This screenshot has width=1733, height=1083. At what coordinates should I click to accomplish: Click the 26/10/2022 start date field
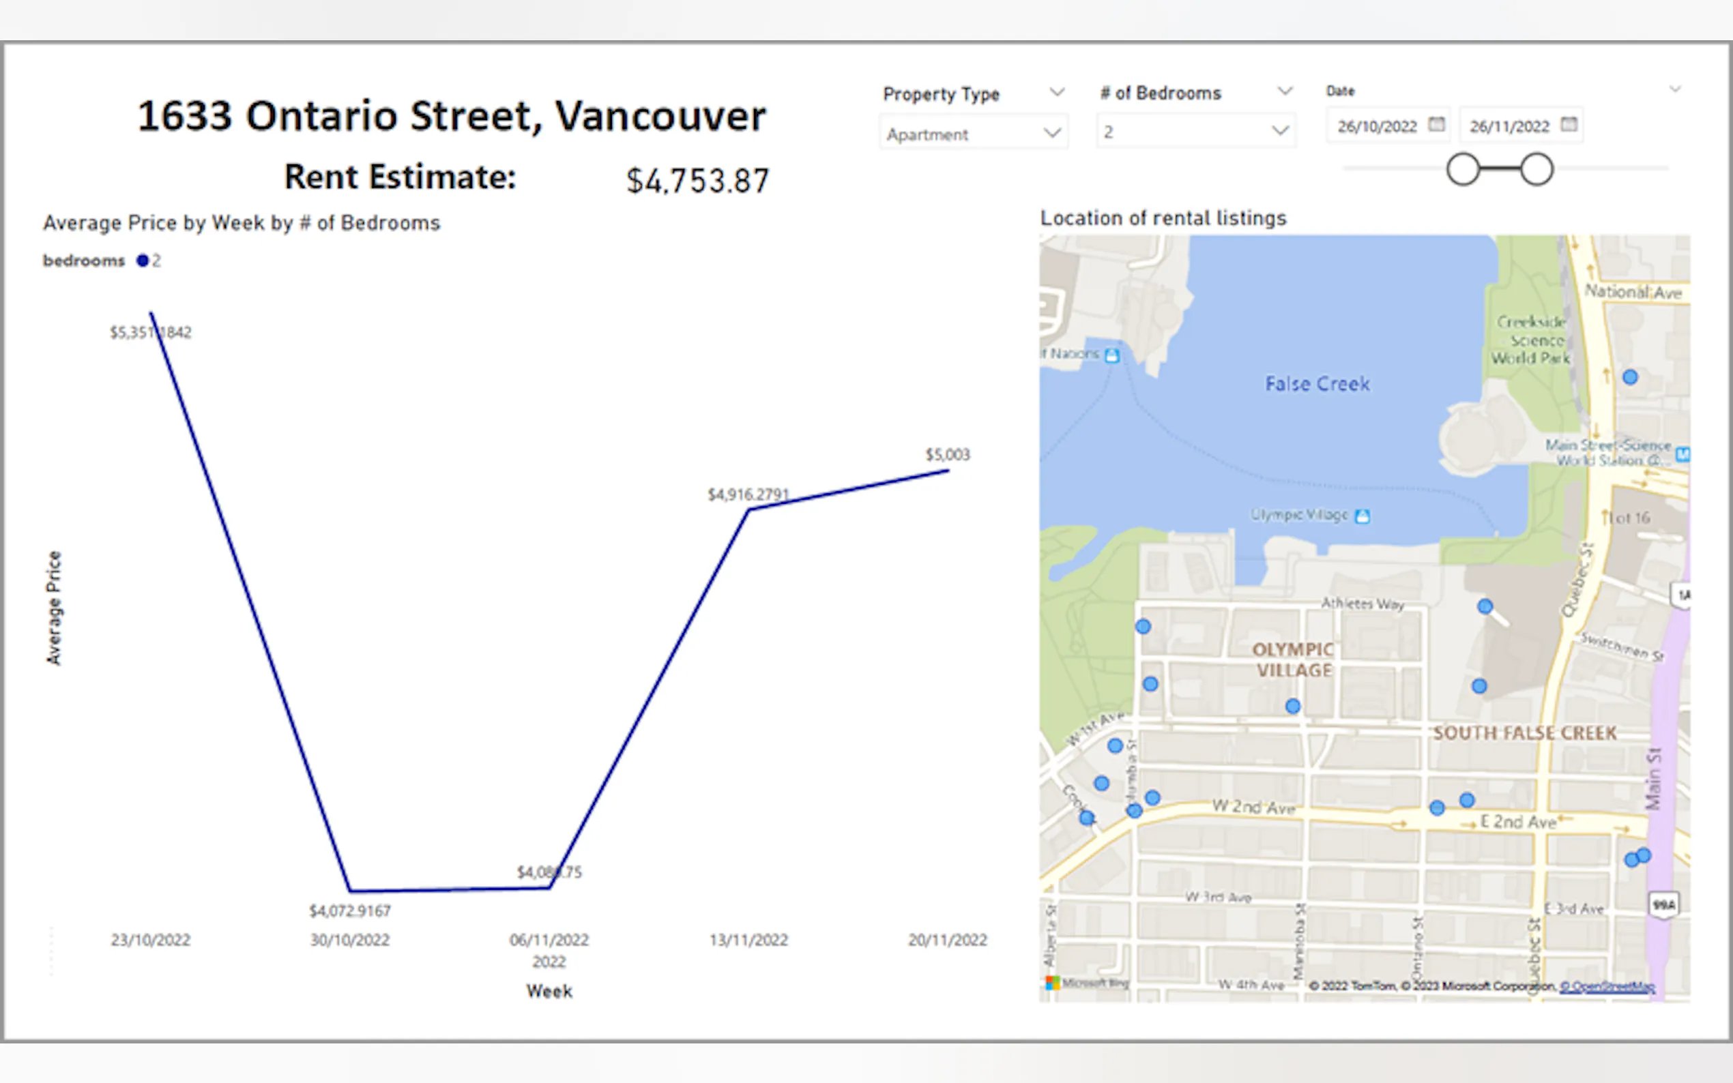(x=1376, y=127)
